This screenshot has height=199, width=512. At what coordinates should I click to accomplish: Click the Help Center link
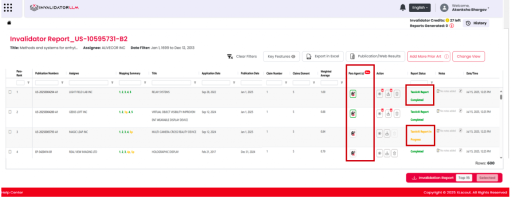[x=12, y=192]
